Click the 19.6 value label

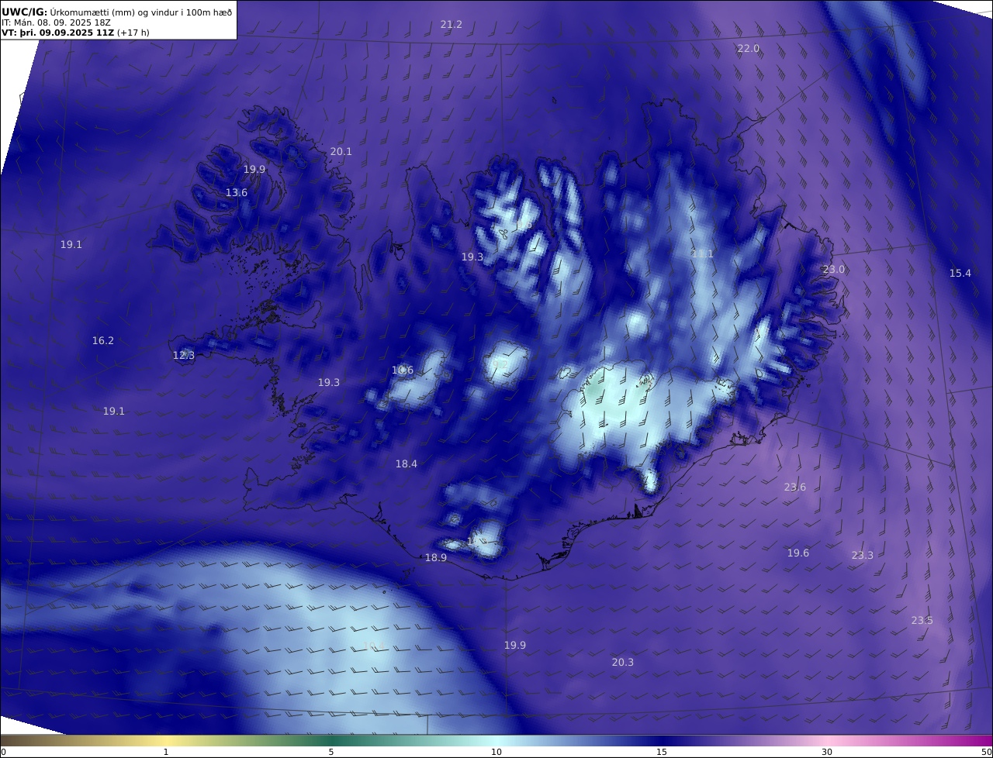[798, 553]
